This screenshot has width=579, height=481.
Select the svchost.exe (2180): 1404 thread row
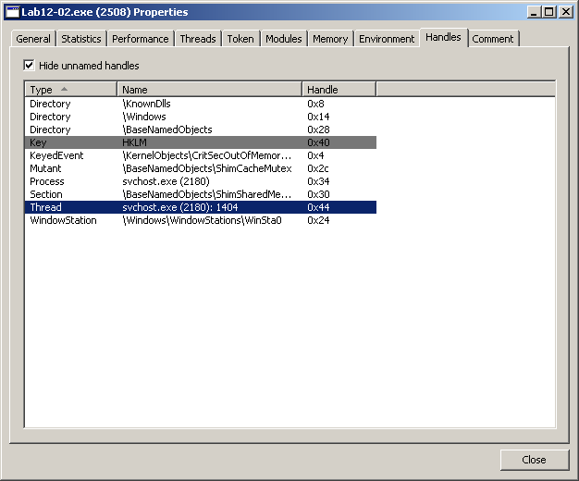click(201, 207)
